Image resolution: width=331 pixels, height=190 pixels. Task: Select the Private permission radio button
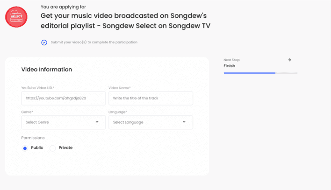tap(52, 148)
